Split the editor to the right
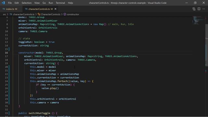The image size is (208, 117). click(x=199, y=9)
